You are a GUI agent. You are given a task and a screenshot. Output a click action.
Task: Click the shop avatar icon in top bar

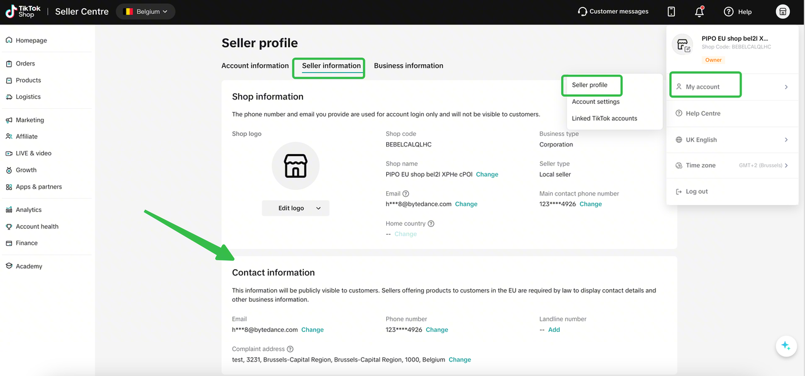(783, 11)
